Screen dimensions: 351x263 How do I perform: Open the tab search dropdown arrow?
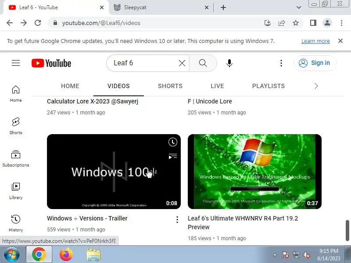tap(299, 7)
